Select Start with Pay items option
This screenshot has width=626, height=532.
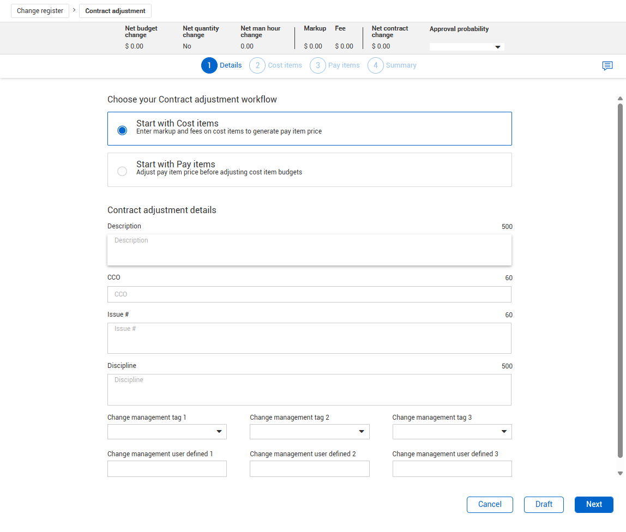(122, 171)
